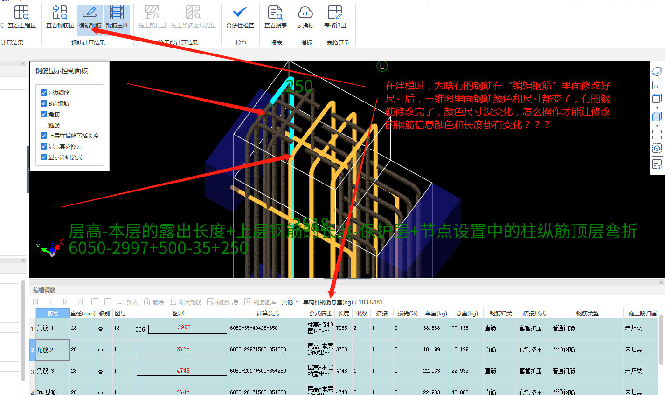Click the 直径(mm) column header
Viewport: 665px width, 395px height.
tap(83, 313)
